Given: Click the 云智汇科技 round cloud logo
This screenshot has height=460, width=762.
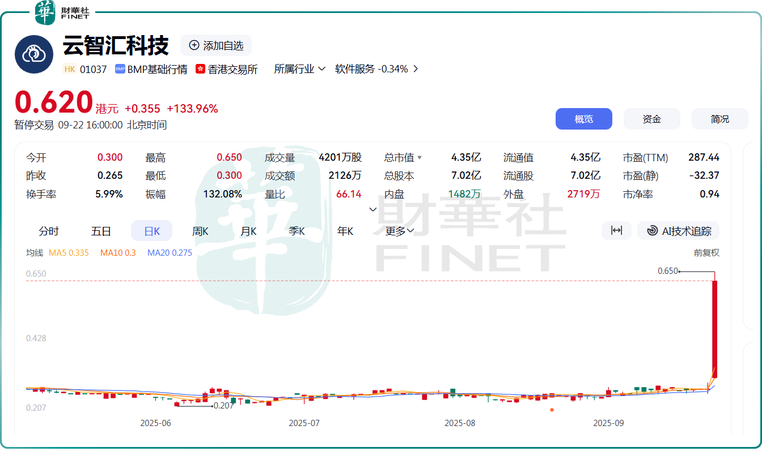Looking at the screenshot, I should (x=34, y=54).
